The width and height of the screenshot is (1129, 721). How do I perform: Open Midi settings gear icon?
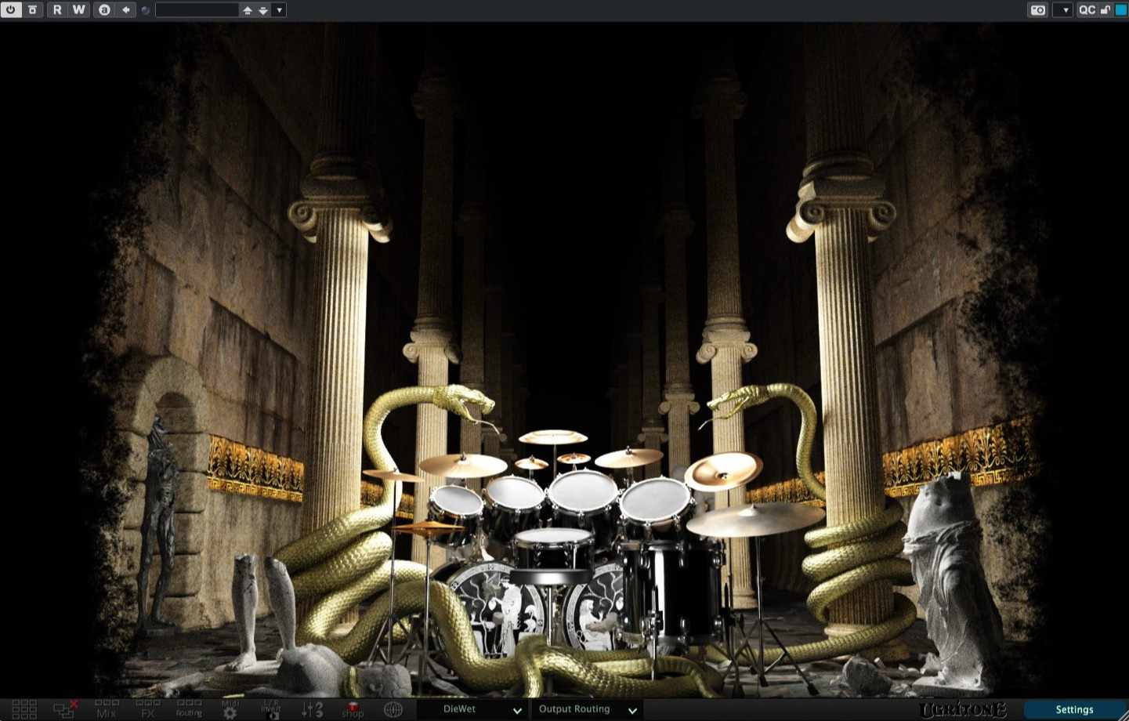coord(230,709)
